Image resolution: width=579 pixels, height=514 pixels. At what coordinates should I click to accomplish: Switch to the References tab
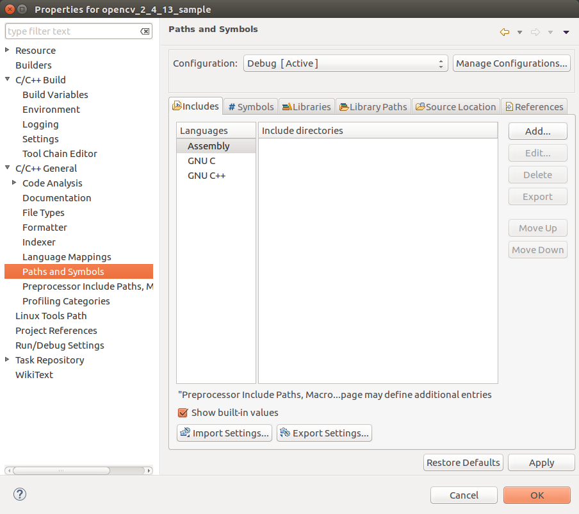tap(534, 107)
